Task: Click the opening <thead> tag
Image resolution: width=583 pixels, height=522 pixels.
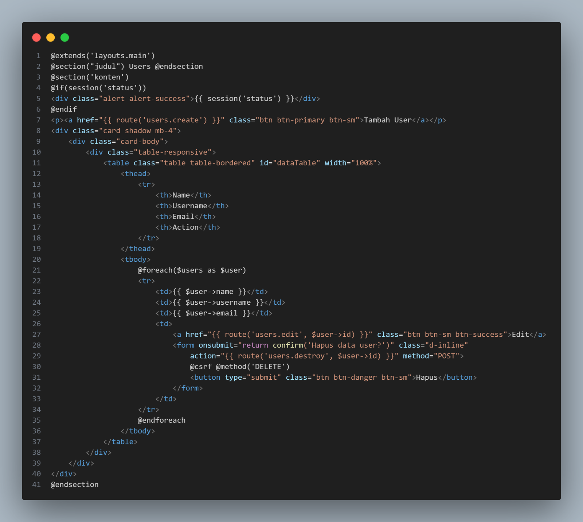Action: [136, 174]
